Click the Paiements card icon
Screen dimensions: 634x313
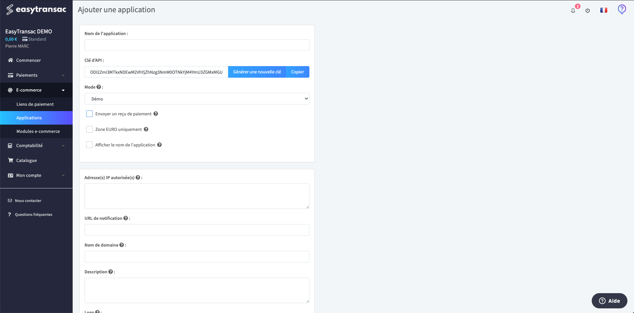[11, 75]
